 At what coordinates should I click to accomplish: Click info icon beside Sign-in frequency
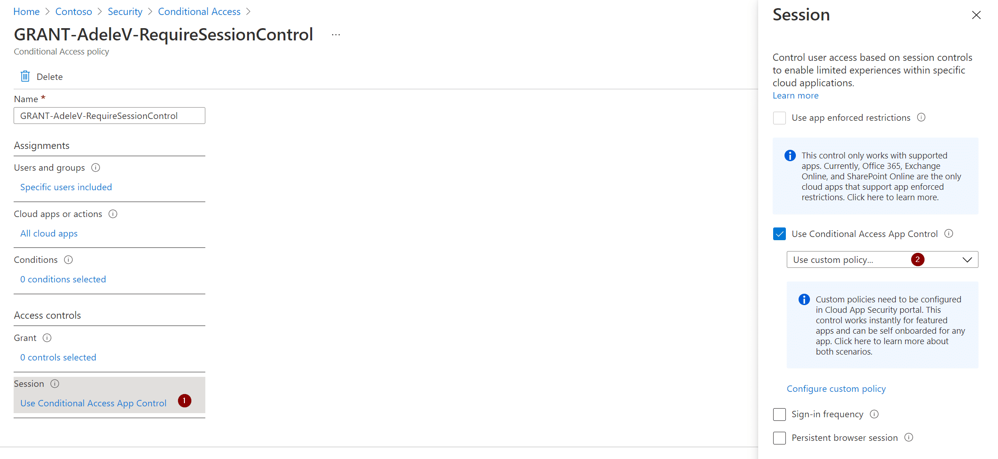tap(874, 414)
